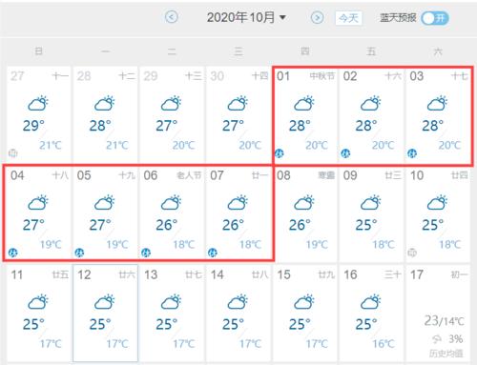Viewport: 477px width, 365px height.
Task: Select October 15 date cell
Action: pos(304,314)
